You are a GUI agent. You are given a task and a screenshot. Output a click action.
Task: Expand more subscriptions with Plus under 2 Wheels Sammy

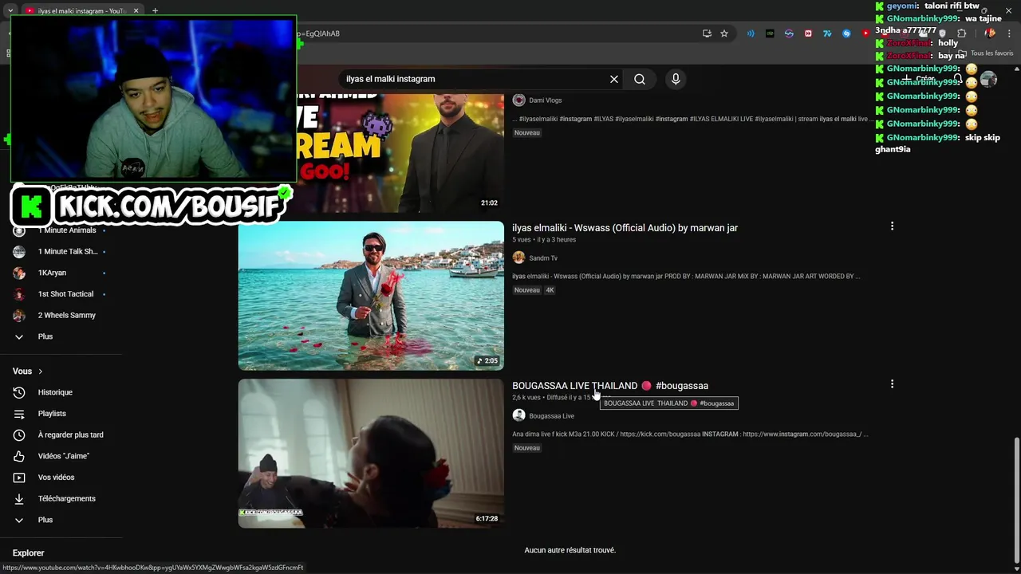(61, 336)
